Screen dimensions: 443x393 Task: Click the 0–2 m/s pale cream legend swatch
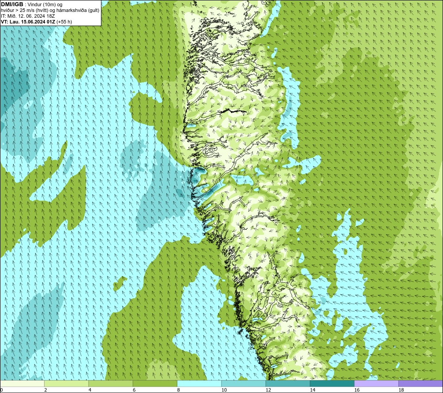pos(22,383)
